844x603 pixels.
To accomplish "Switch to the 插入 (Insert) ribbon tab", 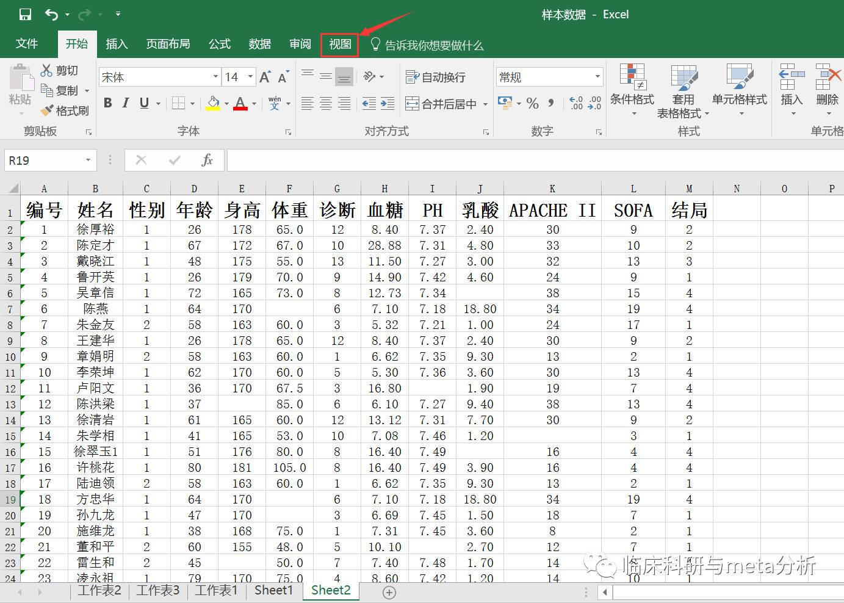I will (117, 44).
